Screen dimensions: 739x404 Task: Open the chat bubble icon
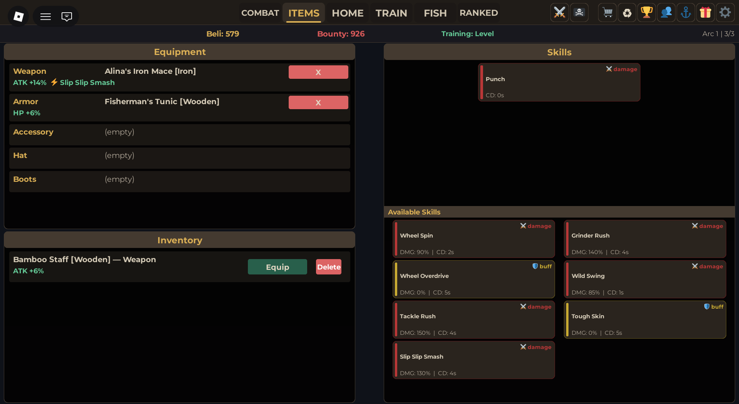67,17
